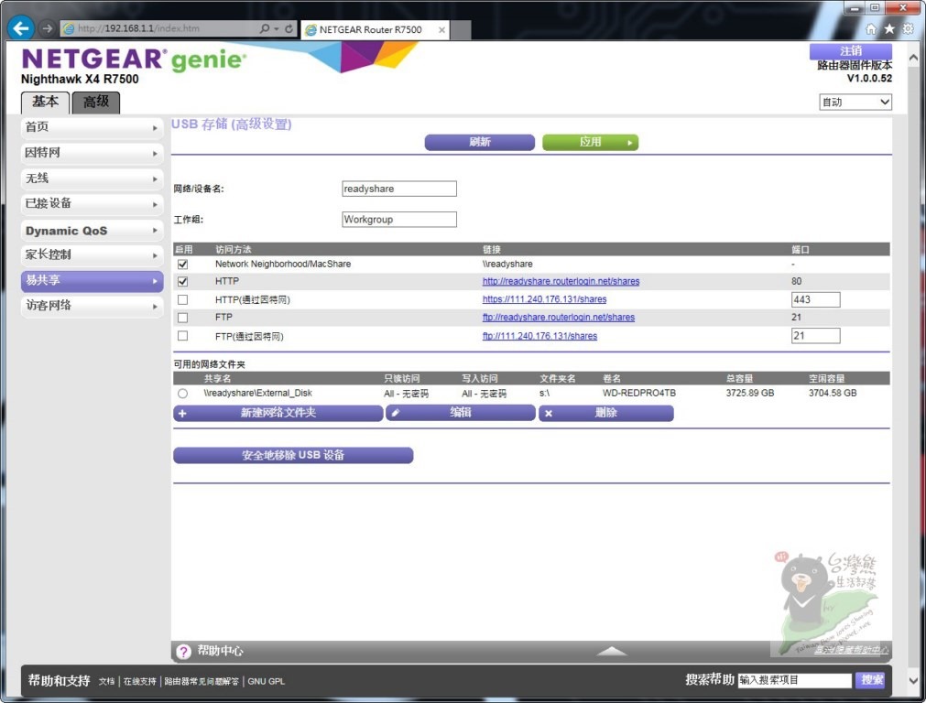Click the 3704.58 GB free space value

pos(833,393)
